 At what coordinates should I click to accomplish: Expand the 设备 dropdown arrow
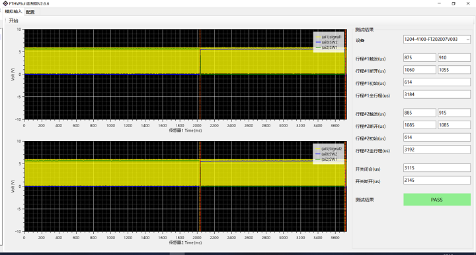click(x=467, y=40)
